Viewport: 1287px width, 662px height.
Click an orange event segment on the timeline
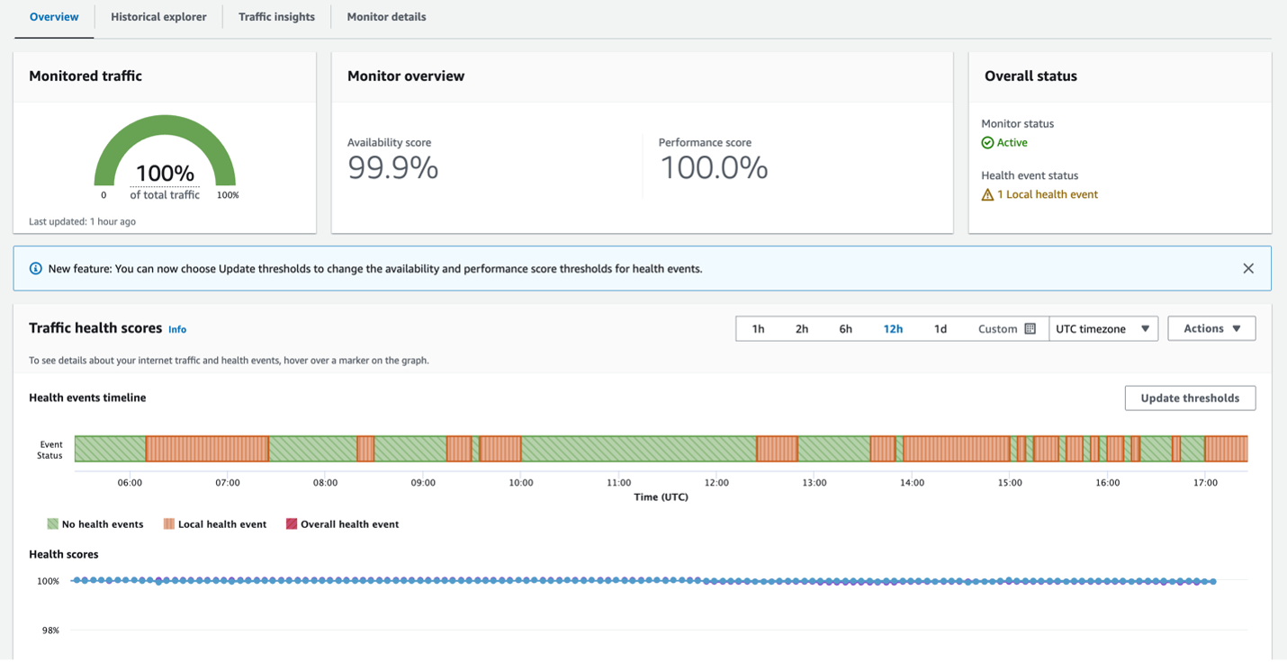(207, 448)
